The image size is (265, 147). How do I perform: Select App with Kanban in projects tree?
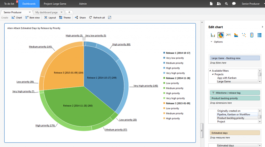pyautogui.click(x=227, y=78)
